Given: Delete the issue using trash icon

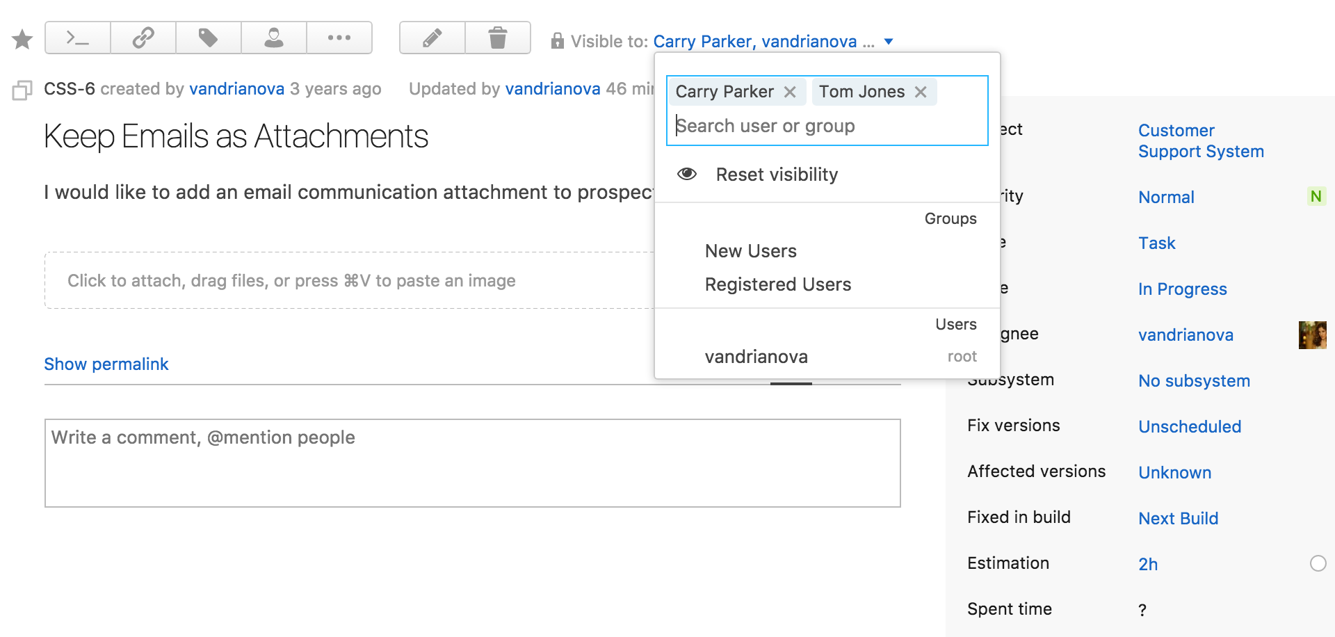Looking at the screenshot, I should click(x=497, y=38).
